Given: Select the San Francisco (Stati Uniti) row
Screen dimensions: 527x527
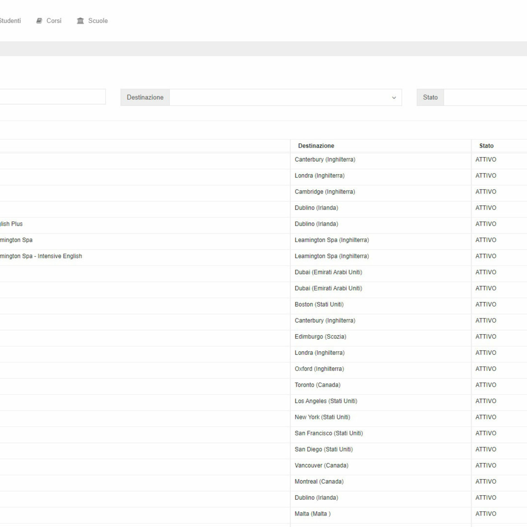Looking at the screenshot, I should click(329, 433).
